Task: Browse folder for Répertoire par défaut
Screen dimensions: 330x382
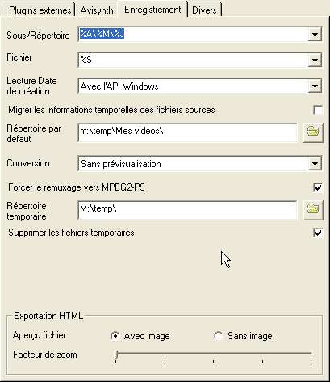Action: pos(313,132)
